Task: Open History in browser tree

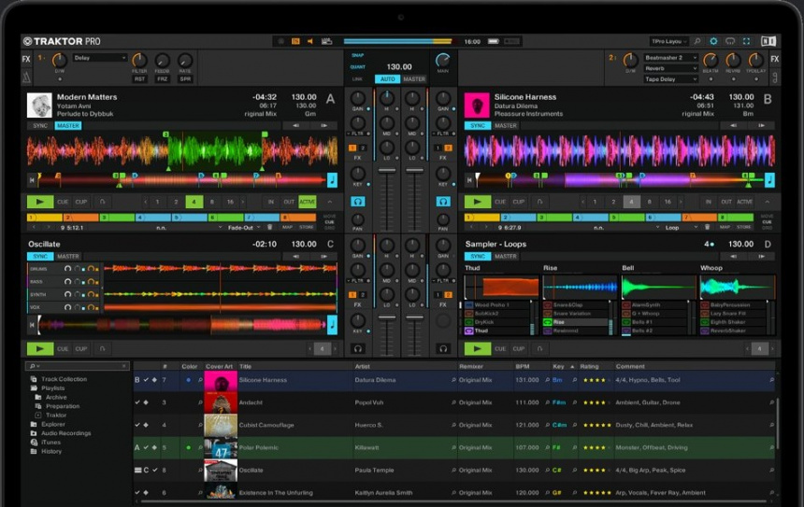Action: click(51, 452)
